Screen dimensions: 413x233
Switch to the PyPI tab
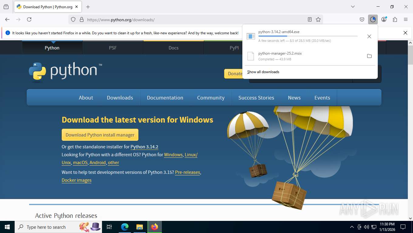click(x=234, y=48)
